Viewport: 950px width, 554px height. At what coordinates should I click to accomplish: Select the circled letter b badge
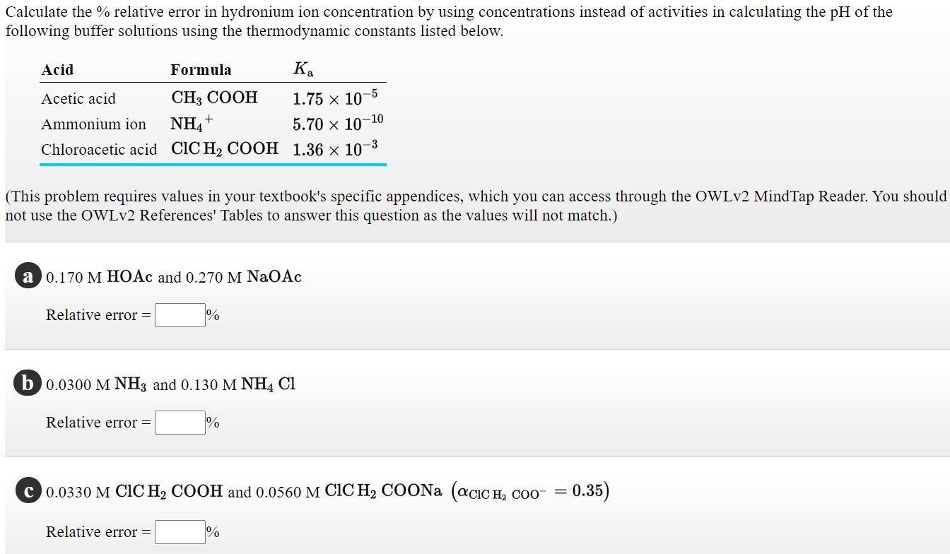28,384
